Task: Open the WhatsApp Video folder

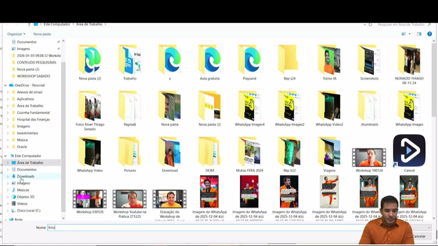Action: pyautogui.click(x=90, y=154)
